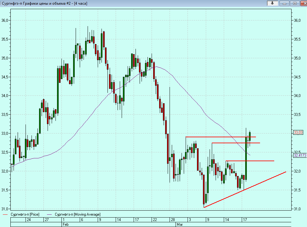This screenshot has height=227, width=307.
Task: Click date label 6 on the time axis
Action: point(82,219)
